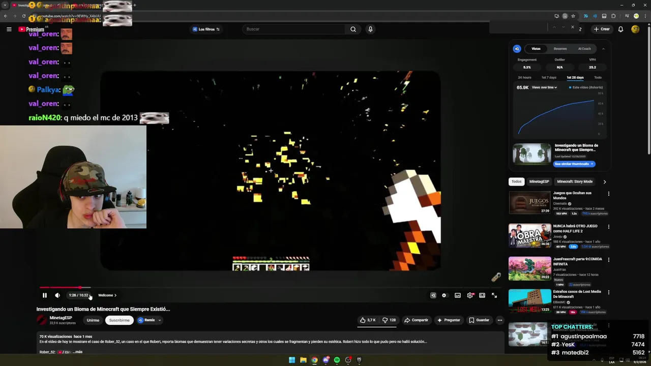The height and width of the screenshot is (366, 651).
Task: Click the vidIQ logo icon in panel
Action: (x=517, y=49)
